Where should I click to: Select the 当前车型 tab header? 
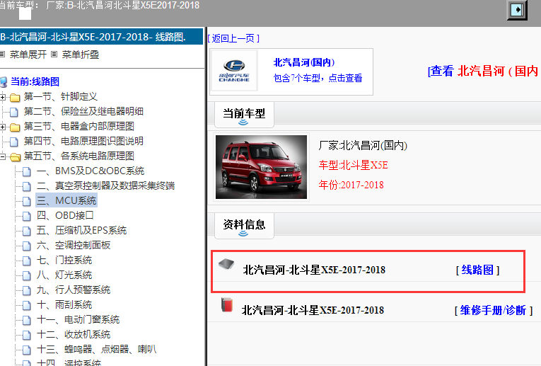pyautogui.click(x=244, y=114)
